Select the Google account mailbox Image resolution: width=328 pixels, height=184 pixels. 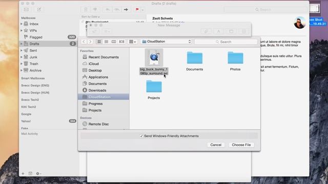click(x=26, y=114)
